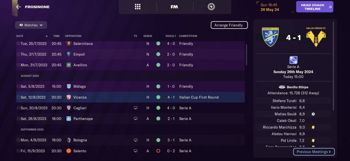Open the Matches view dropdown
Viewport: 350px width, 161px height.
31,25
